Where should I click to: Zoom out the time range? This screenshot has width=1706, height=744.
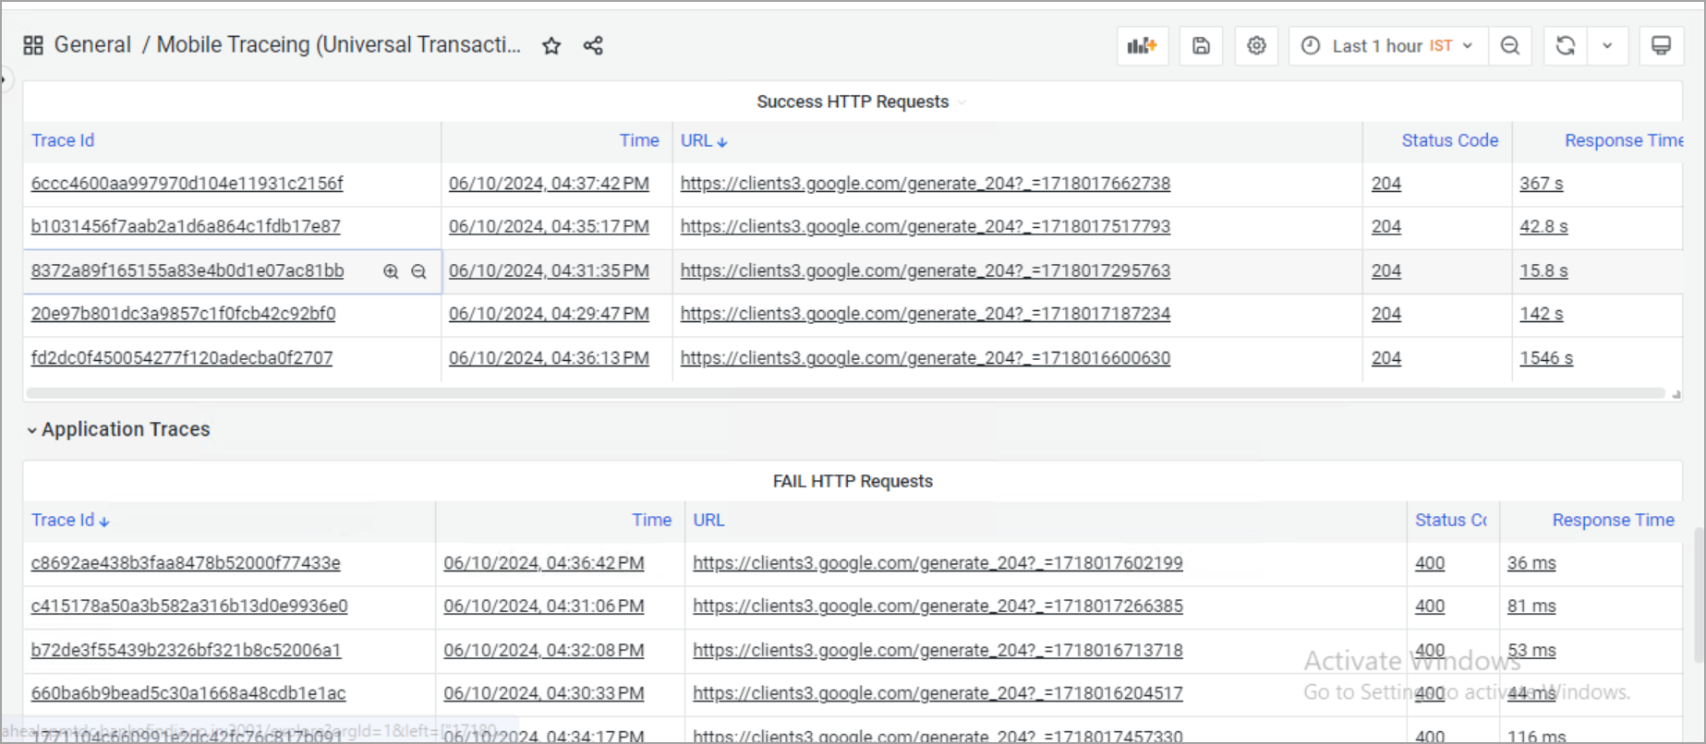[1510, 45]
